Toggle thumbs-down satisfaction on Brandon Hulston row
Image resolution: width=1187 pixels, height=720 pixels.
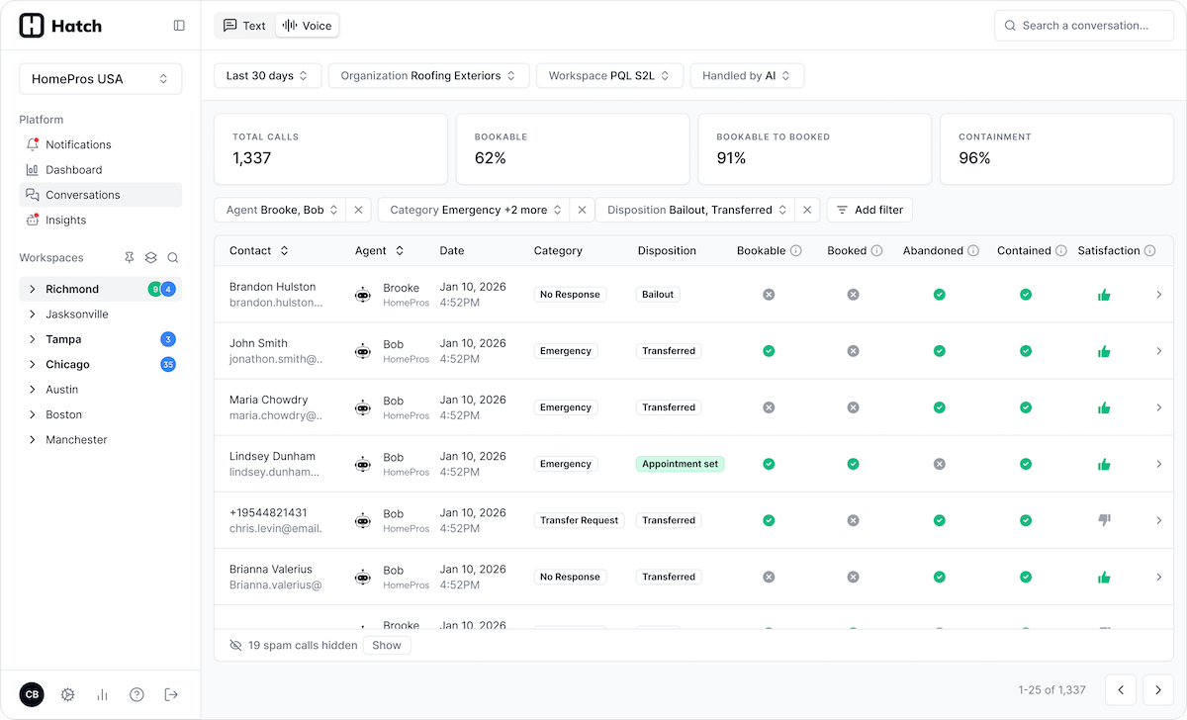(x=1104, y=295)
